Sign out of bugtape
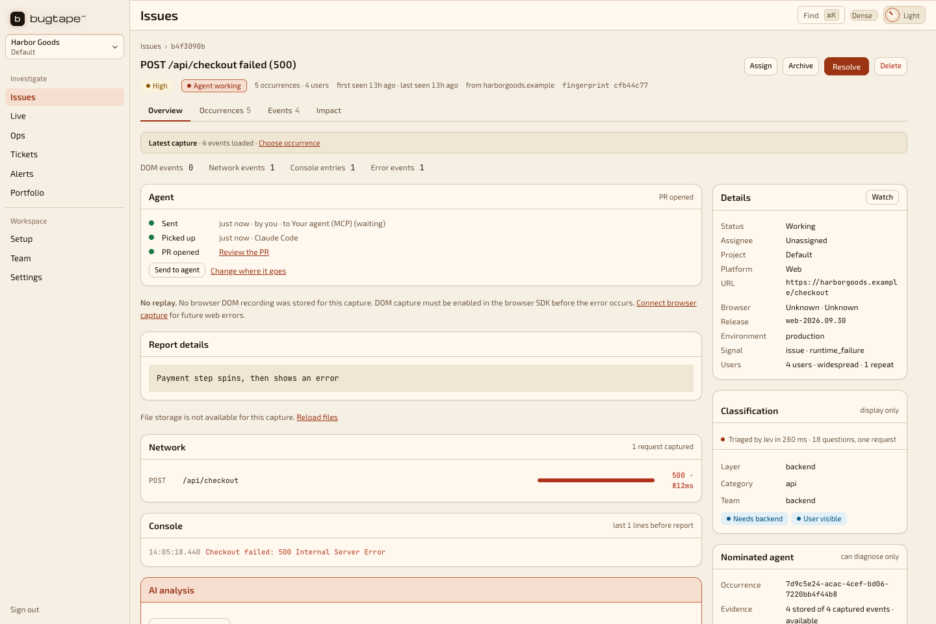The width and height of the screenshot is (936, 624). (25, 610)
